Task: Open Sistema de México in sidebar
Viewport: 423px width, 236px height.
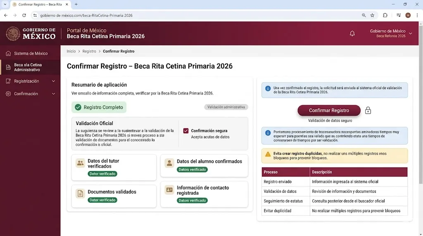Action: click(x=30, y=53)
